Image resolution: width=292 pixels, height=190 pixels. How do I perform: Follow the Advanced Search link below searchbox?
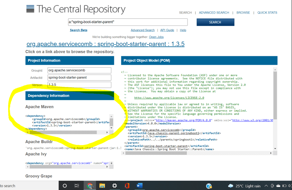pyautogui.click(x=143, y=30)
